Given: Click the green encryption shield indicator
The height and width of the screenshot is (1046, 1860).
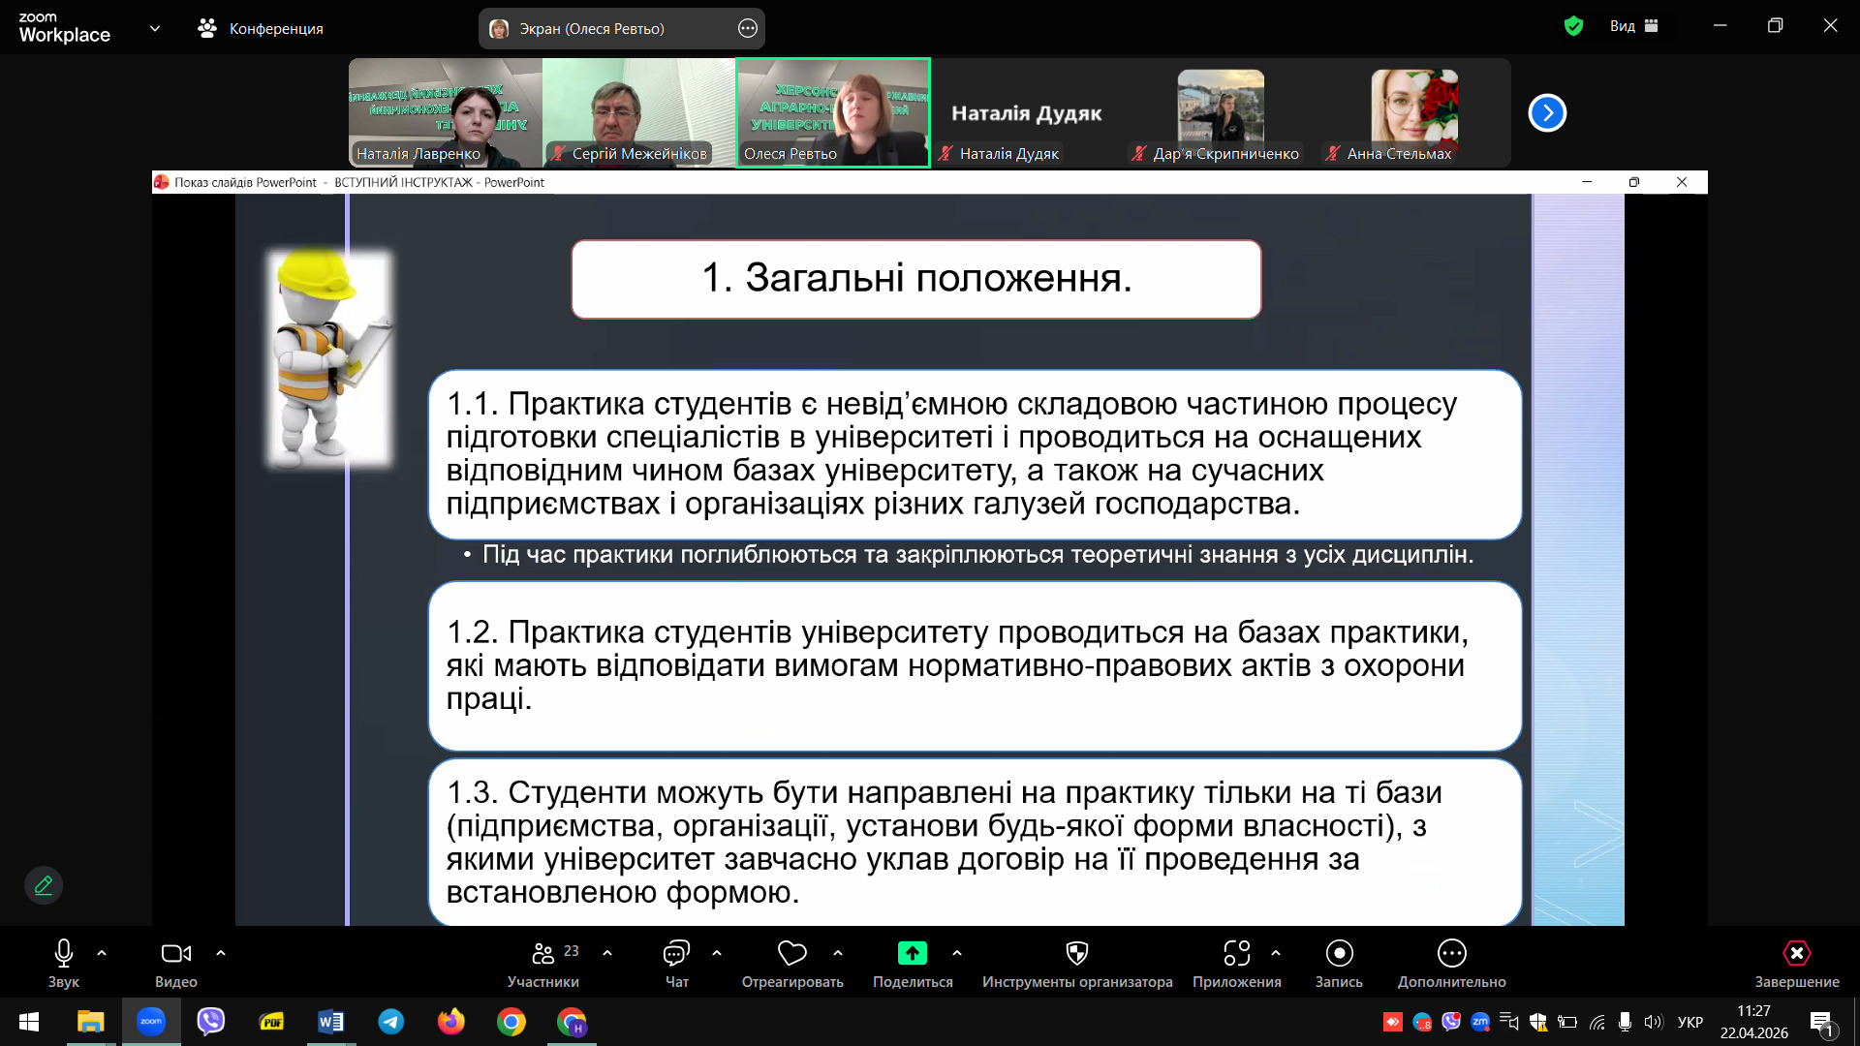Looking at the screenshot, I should pyautogui.click(x=1573, y=26).
